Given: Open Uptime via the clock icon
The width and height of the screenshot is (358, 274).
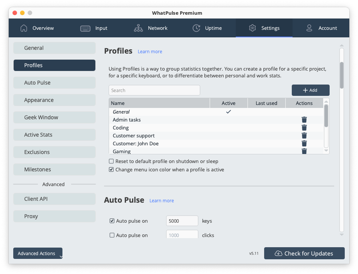Looking at the screenshot, I should [196, 28].
